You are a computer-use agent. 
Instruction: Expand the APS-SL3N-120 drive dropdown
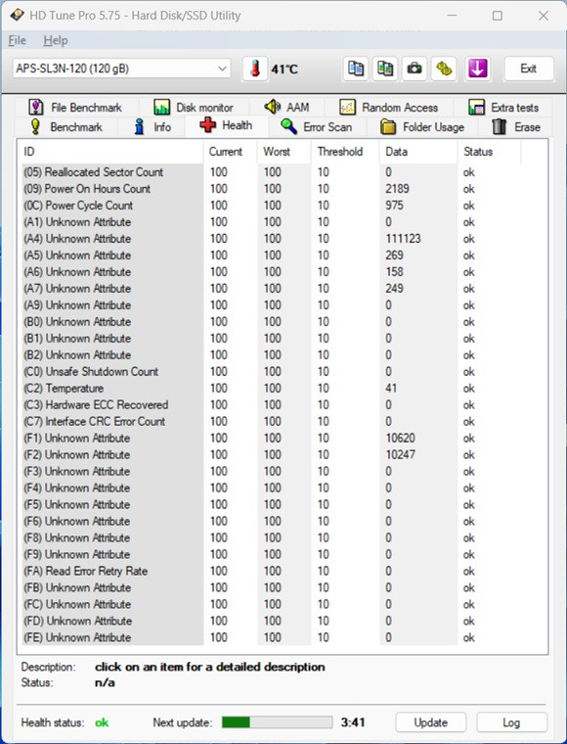click(122, 69)
